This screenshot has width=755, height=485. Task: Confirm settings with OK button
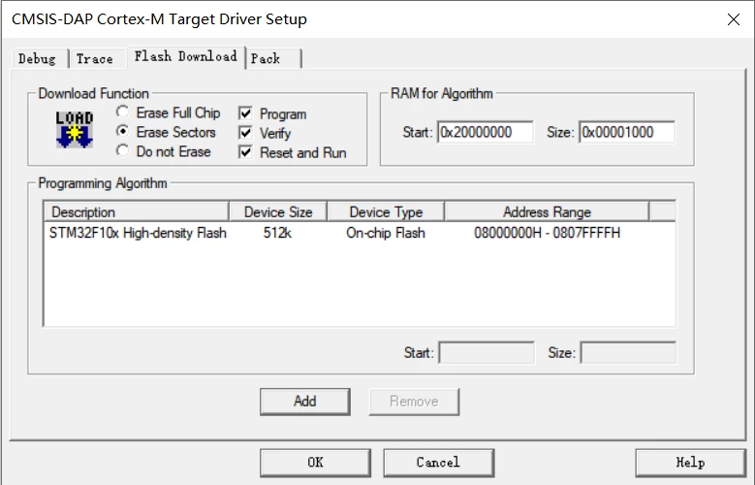coord(315,463)
